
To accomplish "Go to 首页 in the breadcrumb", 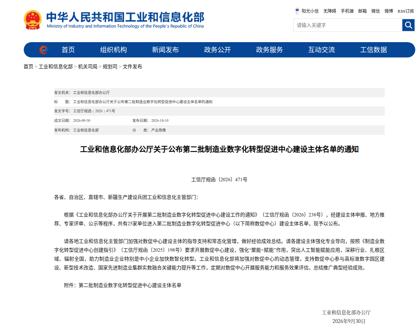I will tap(28, 67).
